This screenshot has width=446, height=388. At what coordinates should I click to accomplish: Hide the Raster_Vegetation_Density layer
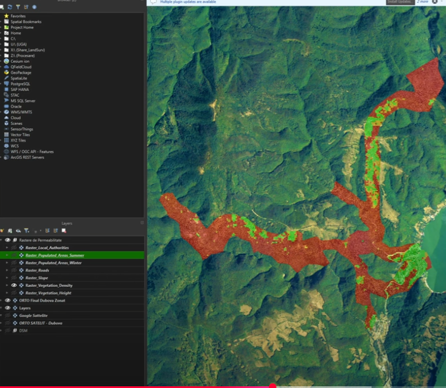click(x=14, y=285)
